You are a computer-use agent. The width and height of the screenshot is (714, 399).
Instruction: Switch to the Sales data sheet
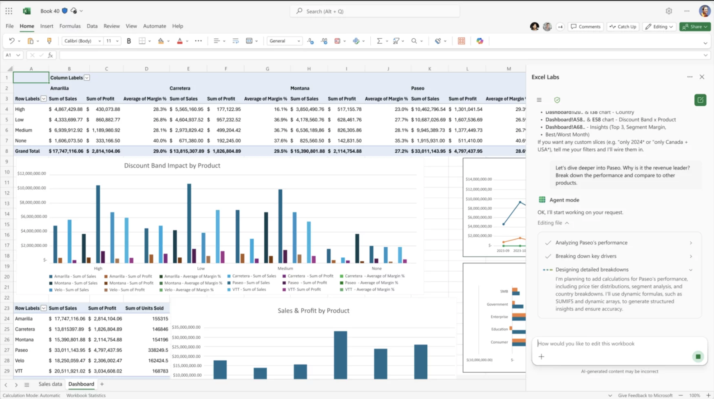click(50, 384)
